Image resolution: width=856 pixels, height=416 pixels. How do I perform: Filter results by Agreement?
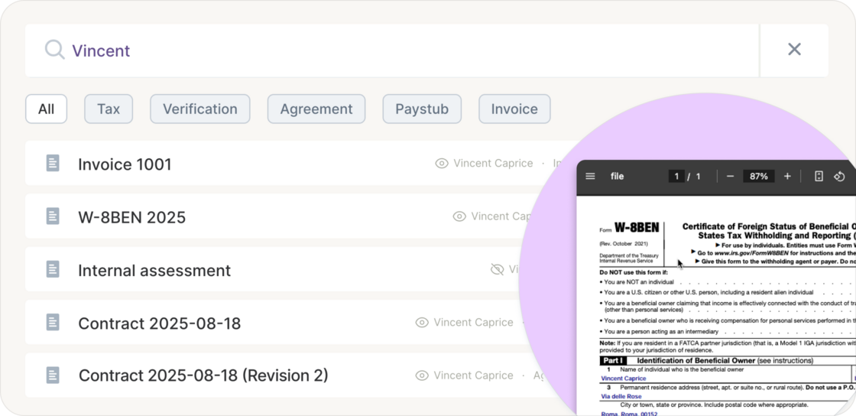[x=316, y=109]
